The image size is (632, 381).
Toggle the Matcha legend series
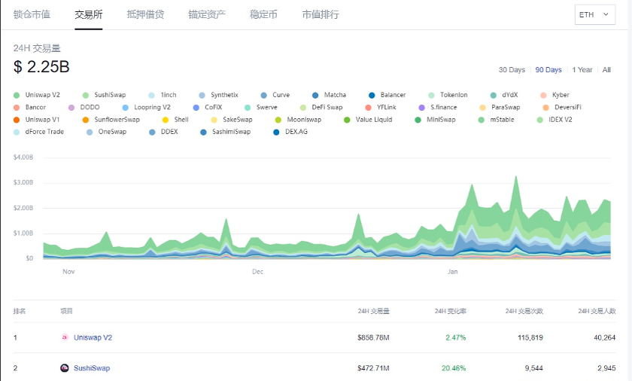point(330,95)
